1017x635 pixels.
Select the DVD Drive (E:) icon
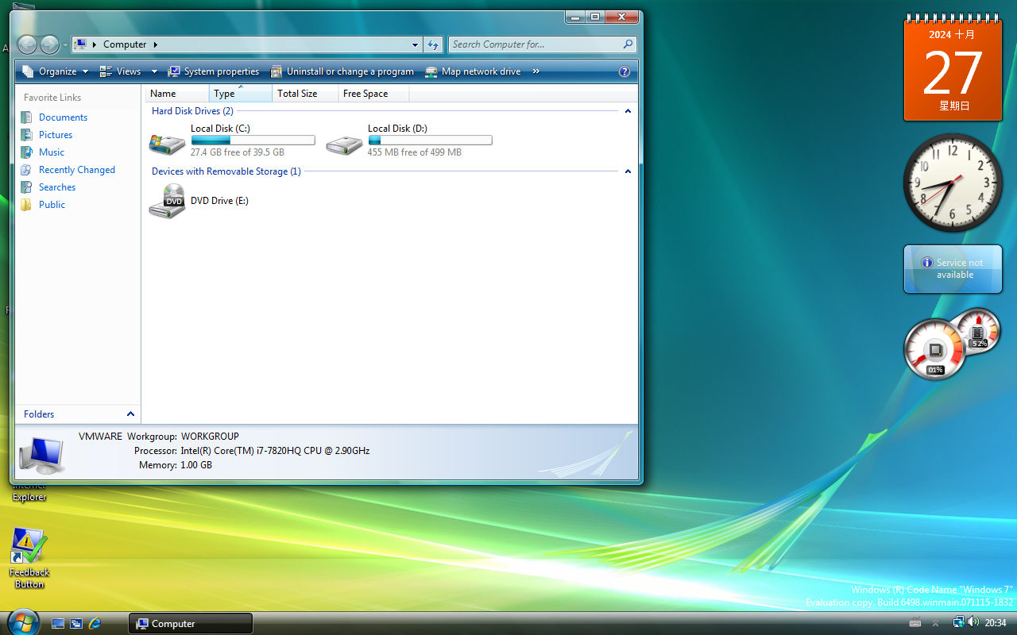click(x=167, y=201)
